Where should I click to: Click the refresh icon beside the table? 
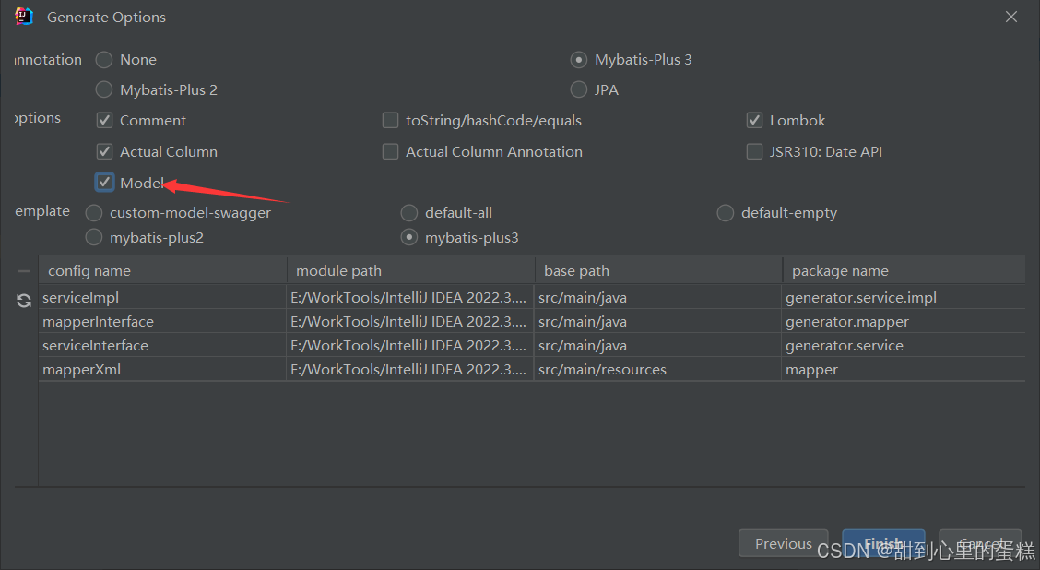[24, 301]
